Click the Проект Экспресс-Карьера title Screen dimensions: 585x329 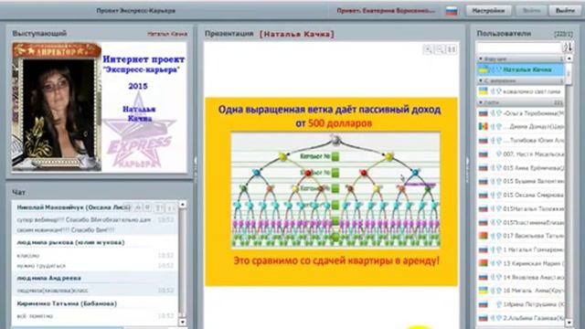136,11
